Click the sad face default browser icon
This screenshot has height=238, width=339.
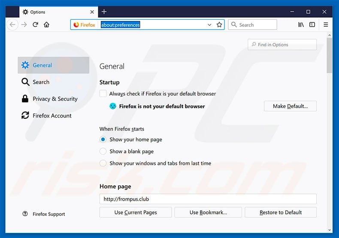(x=112, y=106)
